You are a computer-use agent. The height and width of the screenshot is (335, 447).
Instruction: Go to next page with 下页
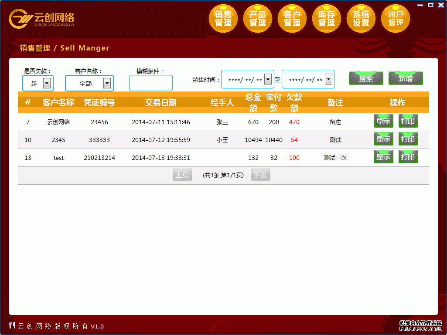click(260, 175)
